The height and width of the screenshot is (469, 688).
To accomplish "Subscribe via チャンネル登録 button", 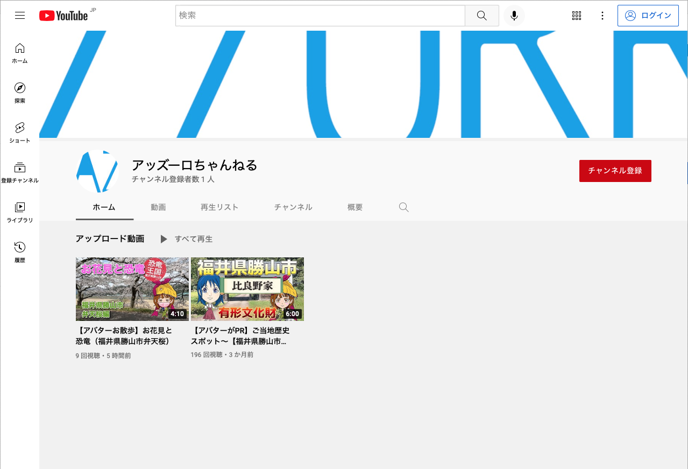I will pos(615,170).
